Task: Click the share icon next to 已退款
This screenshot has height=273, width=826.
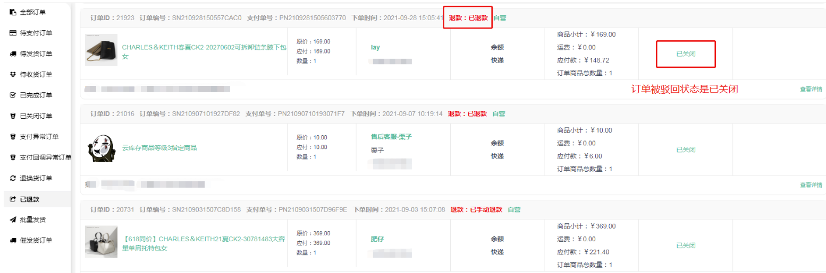Action: pyautogui.click(x=13, y=199)
